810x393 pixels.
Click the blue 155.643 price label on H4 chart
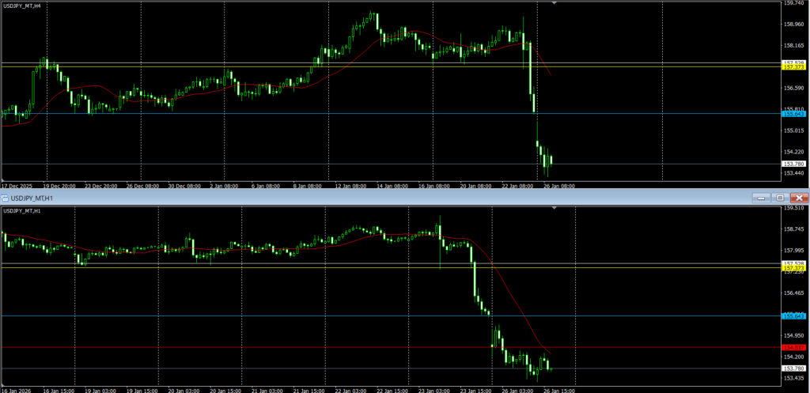coord(793,115)
